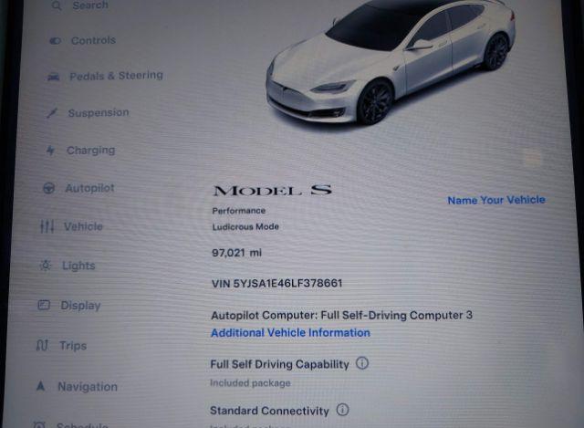Open Additional Vehicle Information link

[x=290, y=333]
